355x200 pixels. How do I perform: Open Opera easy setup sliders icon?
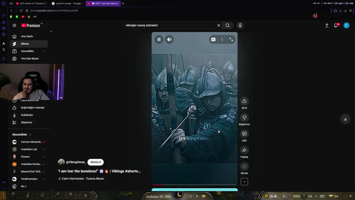(351, 11)
